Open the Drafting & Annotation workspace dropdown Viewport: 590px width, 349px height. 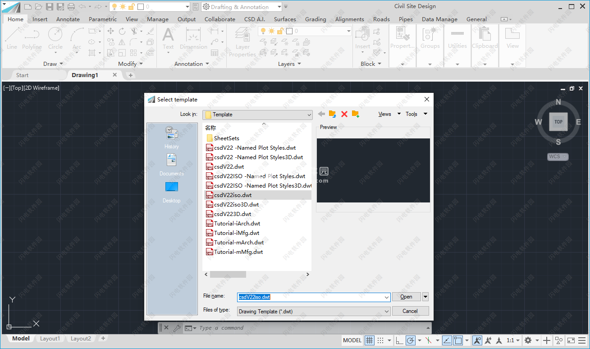[x=279, y=7]
